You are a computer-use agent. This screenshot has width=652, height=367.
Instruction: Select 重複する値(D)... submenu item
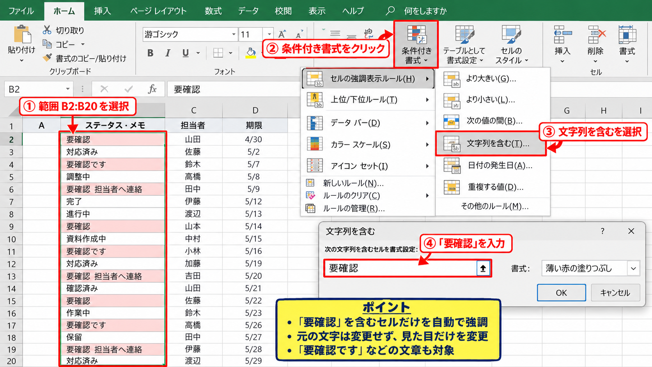[x=493, y=187]
